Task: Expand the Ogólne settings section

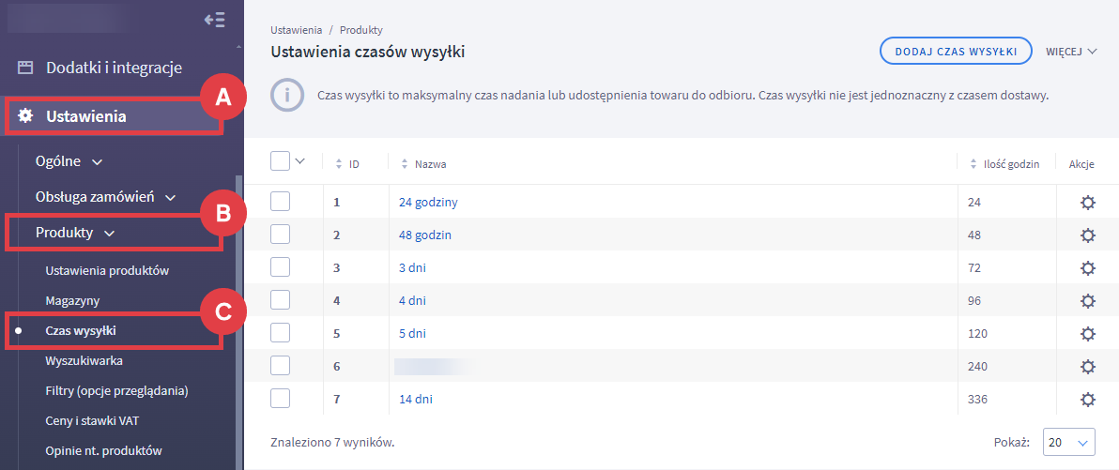Action: pos(69,162)
